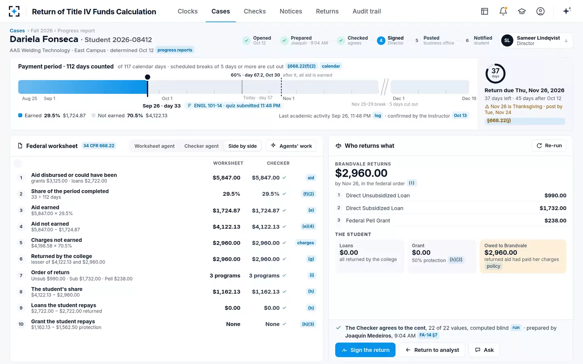The height and width of the screenshot is (364, 583).
Task: Click the blue earned portion of payment bar
Action: [83, 87]
